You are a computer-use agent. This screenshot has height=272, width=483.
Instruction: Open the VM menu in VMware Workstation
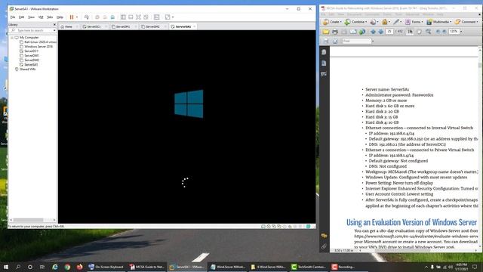click(41, 17)
